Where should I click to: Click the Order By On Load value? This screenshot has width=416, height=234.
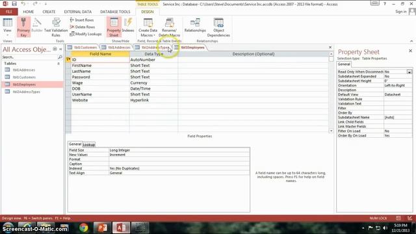(398, 136)
